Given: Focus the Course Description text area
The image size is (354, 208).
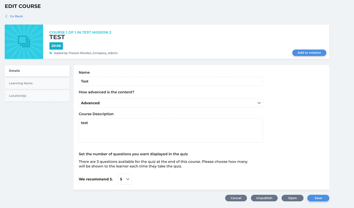Looking at the screenshot, I should coord(170,130).
